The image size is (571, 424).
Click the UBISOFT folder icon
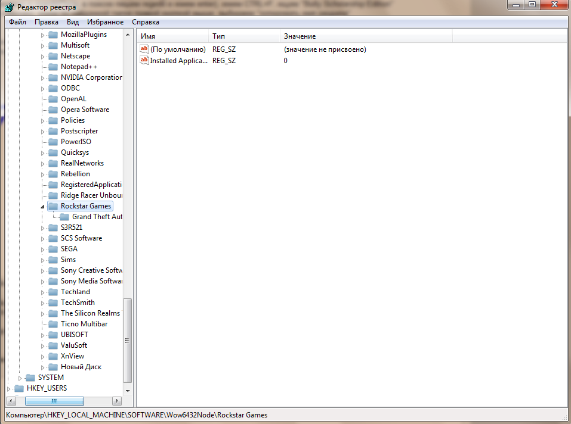[53, 335]
